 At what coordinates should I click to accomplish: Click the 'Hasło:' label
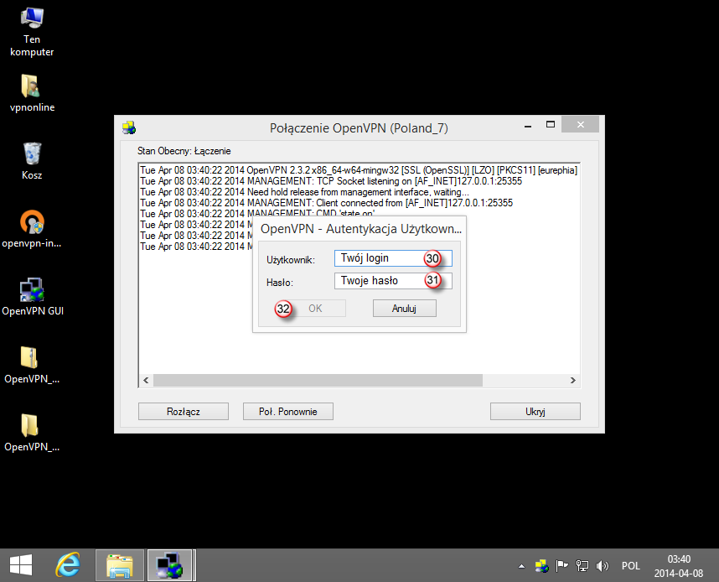280,283
